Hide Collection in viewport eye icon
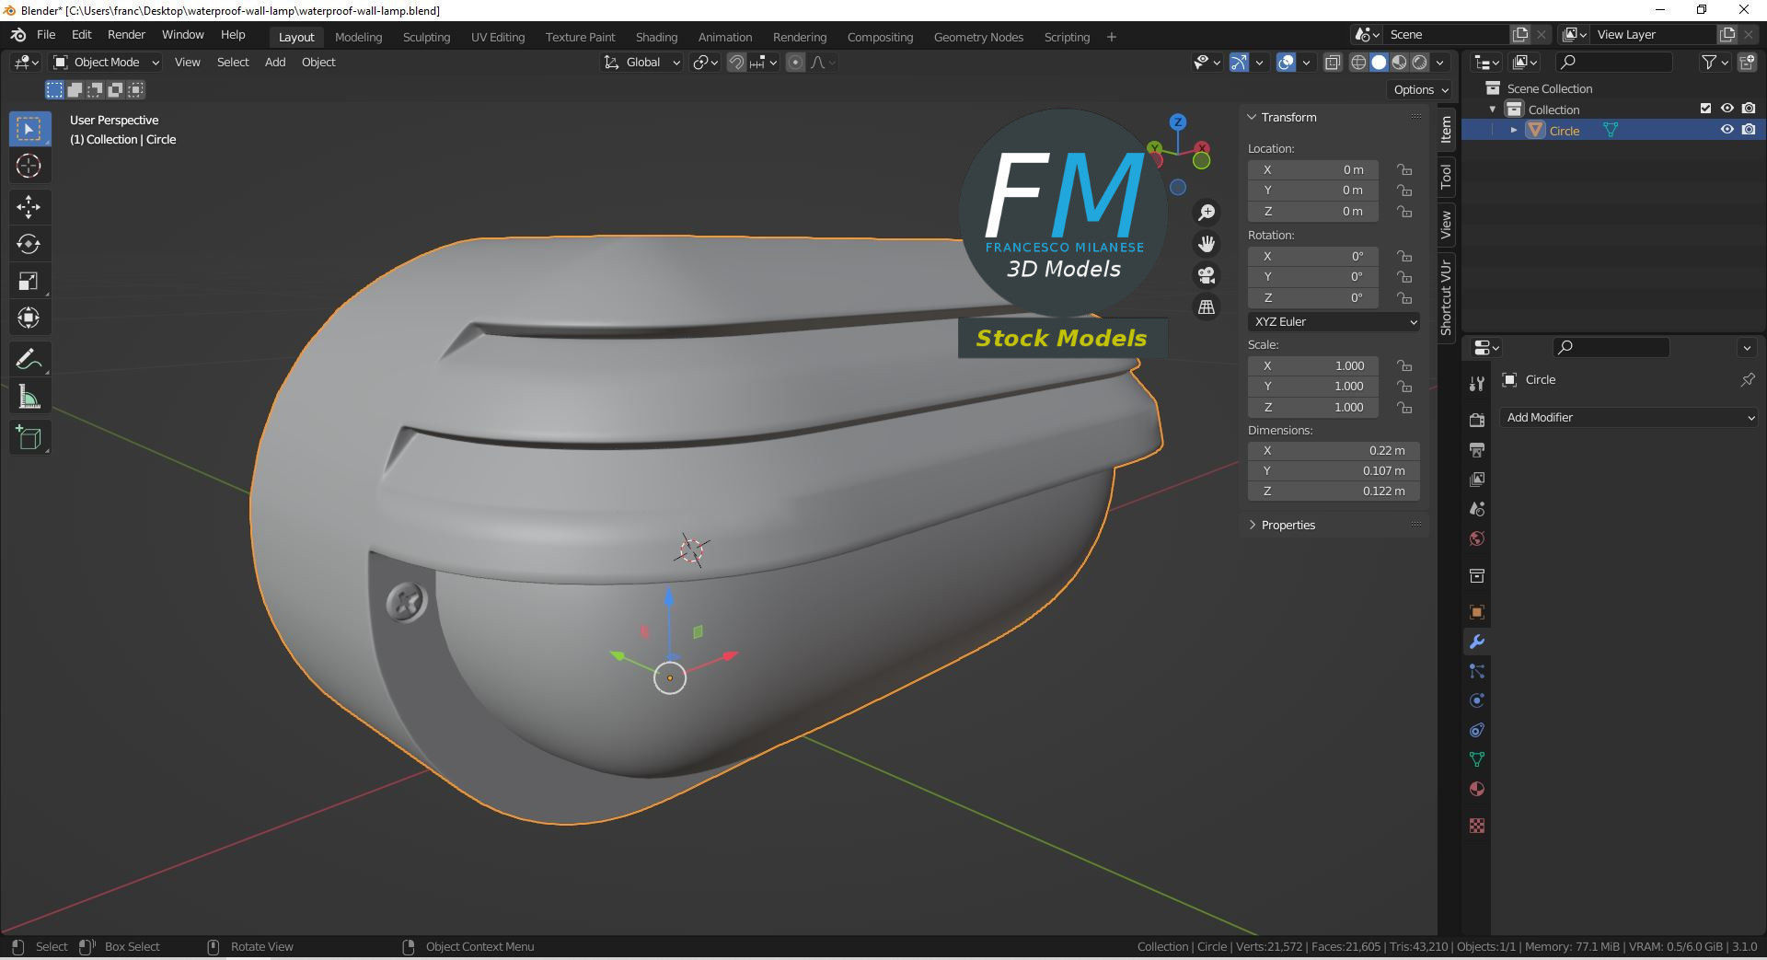 tap(1727, 109)
